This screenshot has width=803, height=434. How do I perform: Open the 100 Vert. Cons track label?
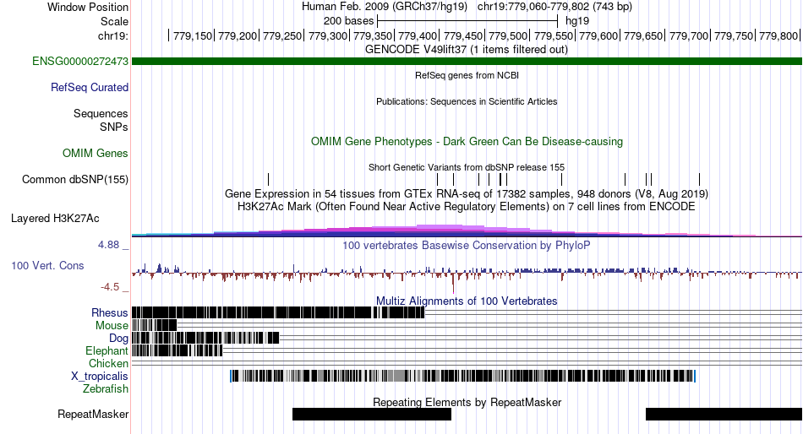click(x=47, y=265)
